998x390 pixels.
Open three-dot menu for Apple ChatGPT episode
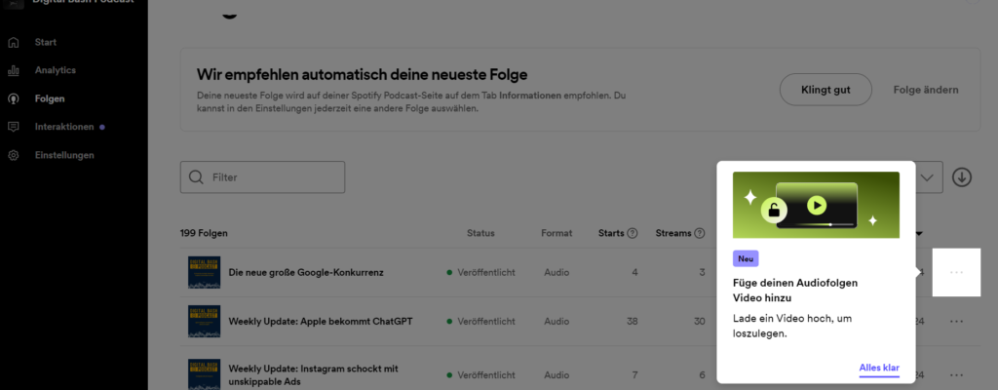(956, 321)
